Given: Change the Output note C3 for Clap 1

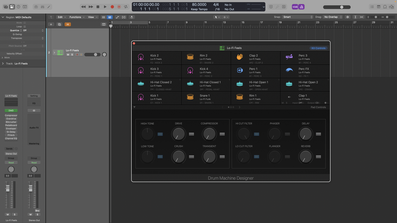Looking at the screenshot, I should (318, 103).
